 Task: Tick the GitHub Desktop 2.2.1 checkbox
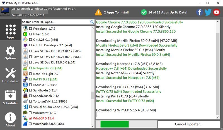click(30, 45)
